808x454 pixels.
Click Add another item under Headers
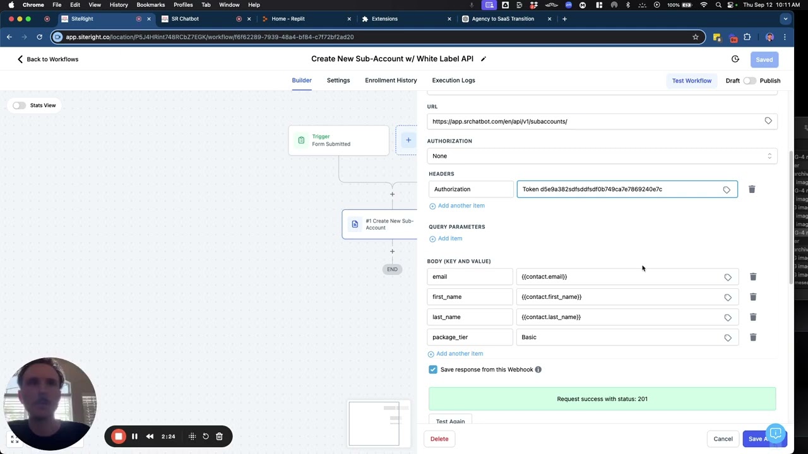click(x=457, y=206)
